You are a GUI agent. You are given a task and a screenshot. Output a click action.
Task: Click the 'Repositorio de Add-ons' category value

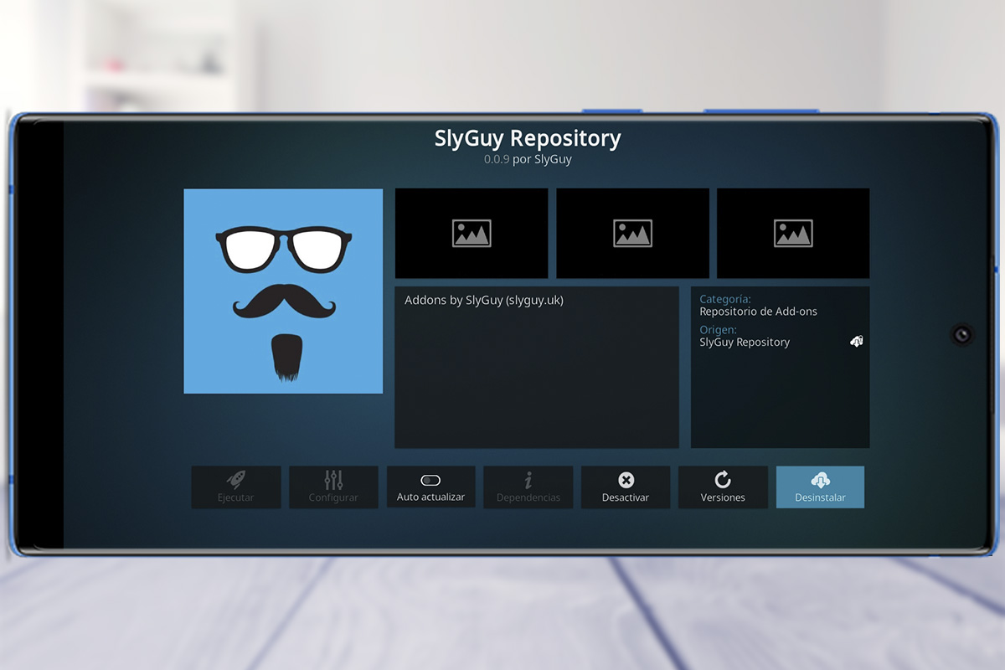(x=759, y=312)
